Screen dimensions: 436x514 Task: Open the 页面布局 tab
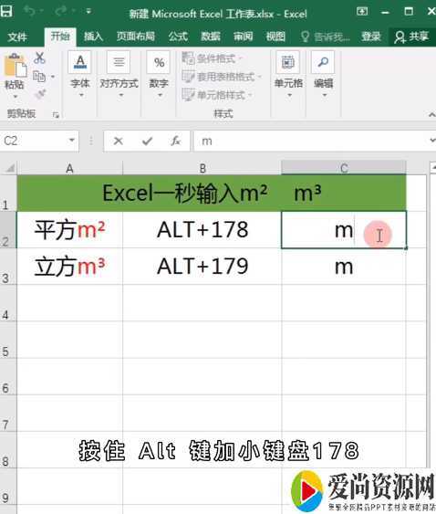[136, 36]
